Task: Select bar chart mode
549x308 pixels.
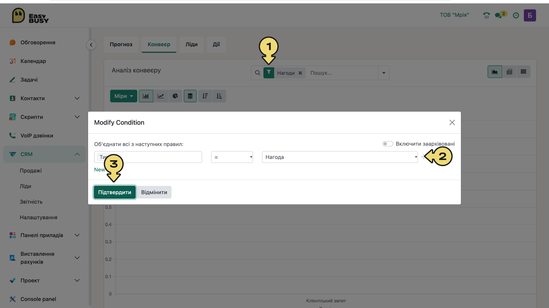Action: [146, 96]
